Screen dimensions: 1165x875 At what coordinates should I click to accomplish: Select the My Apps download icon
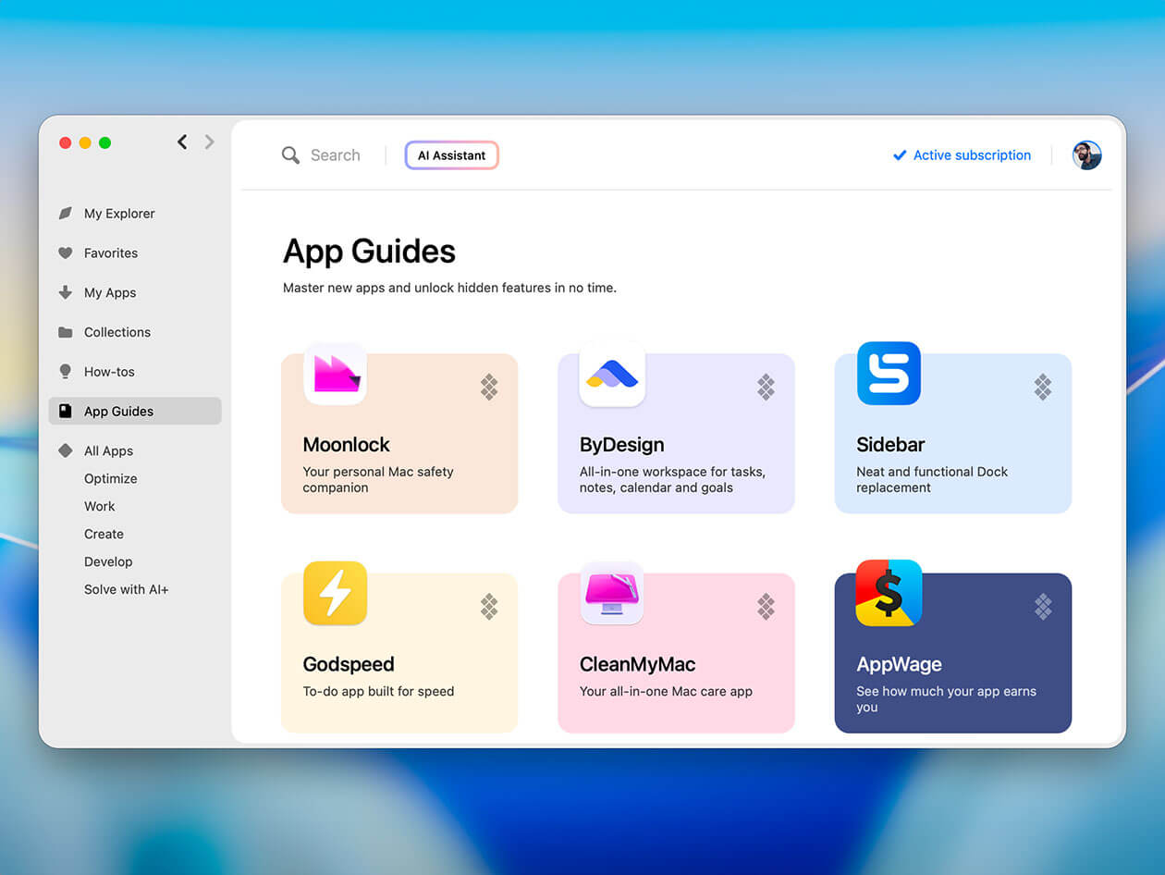65,292
